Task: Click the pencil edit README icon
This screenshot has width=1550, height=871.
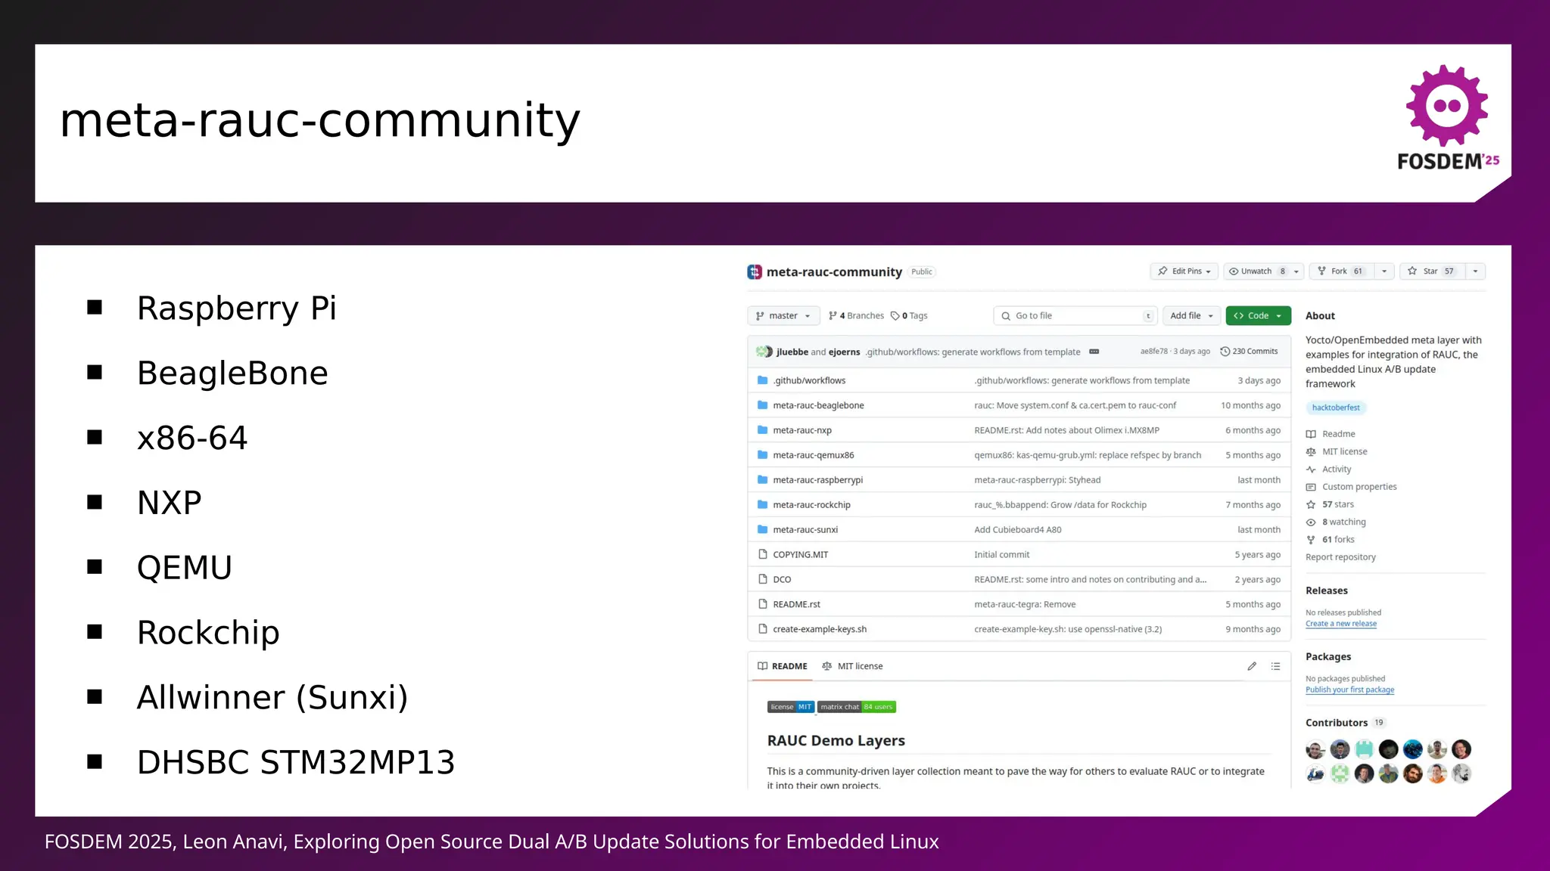Action: [1252, 666]
